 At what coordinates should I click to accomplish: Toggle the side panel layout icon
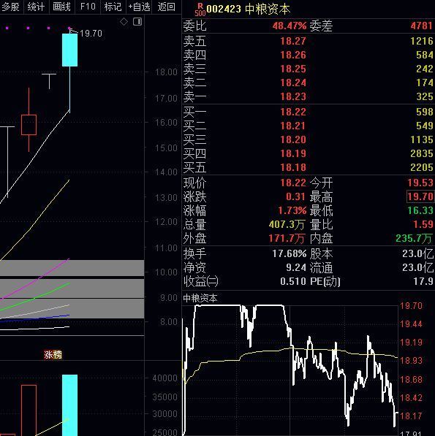pos(137,22)
